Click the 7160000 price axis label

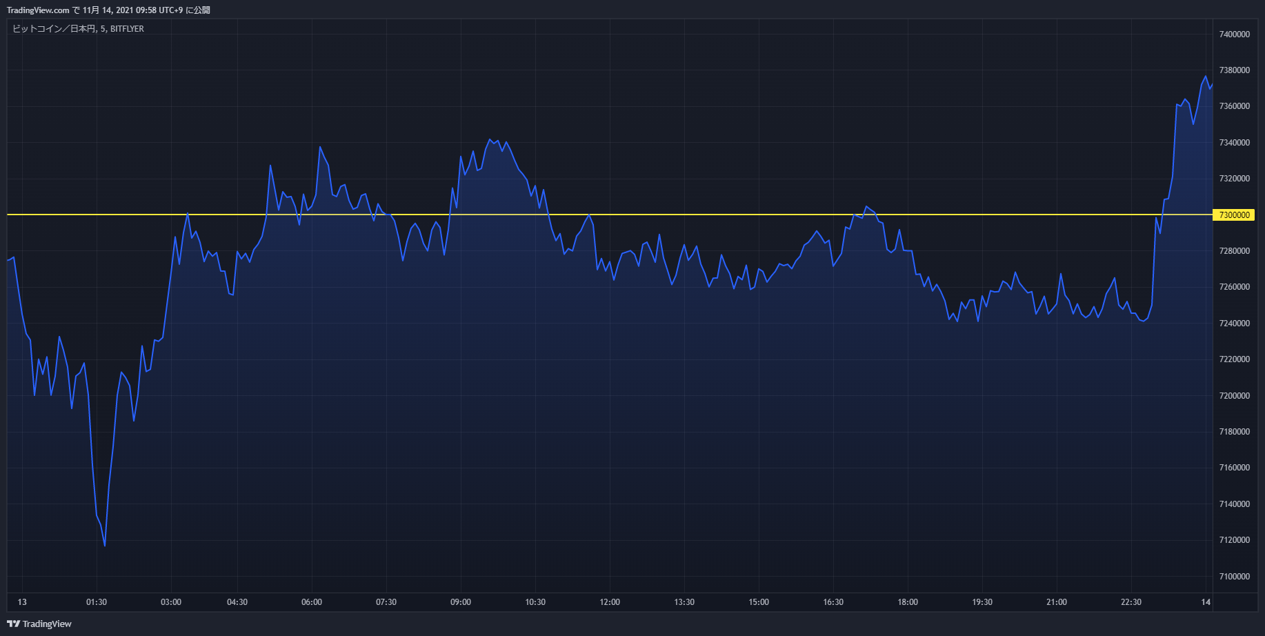click(1234, 468)
